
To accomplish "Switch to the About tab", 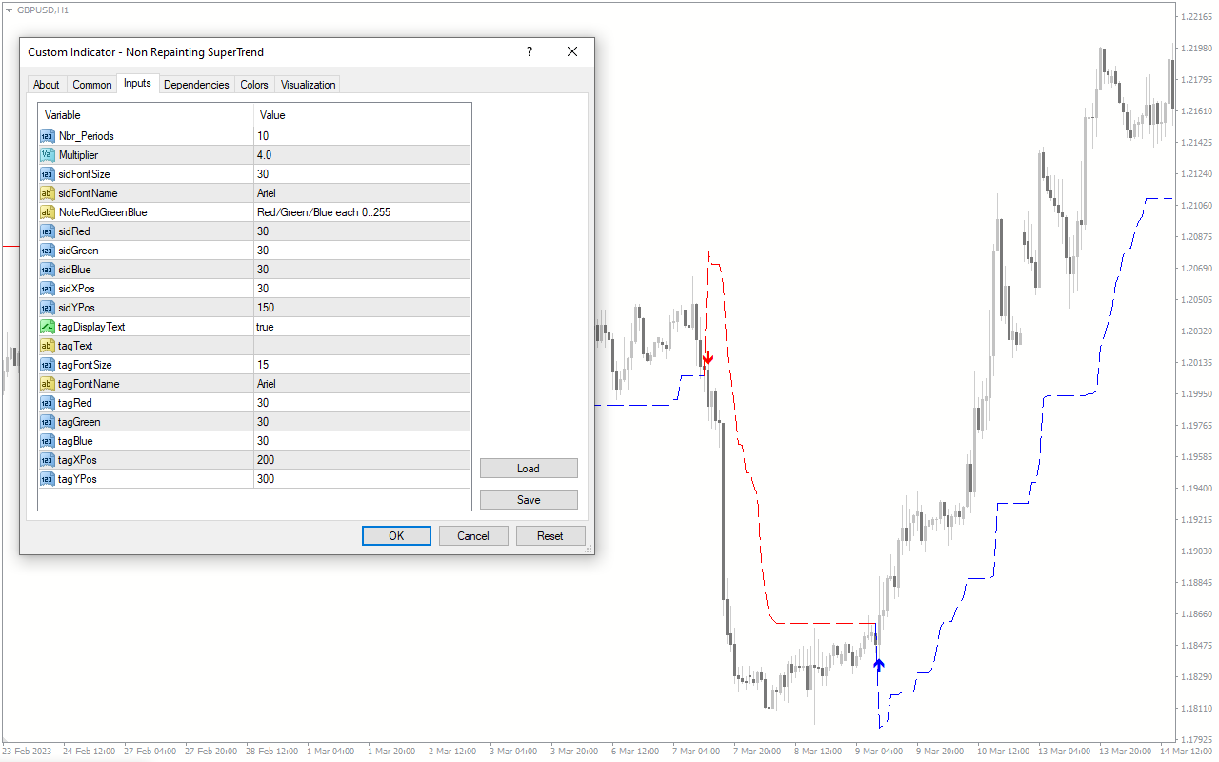I will (x=47, y=85).
